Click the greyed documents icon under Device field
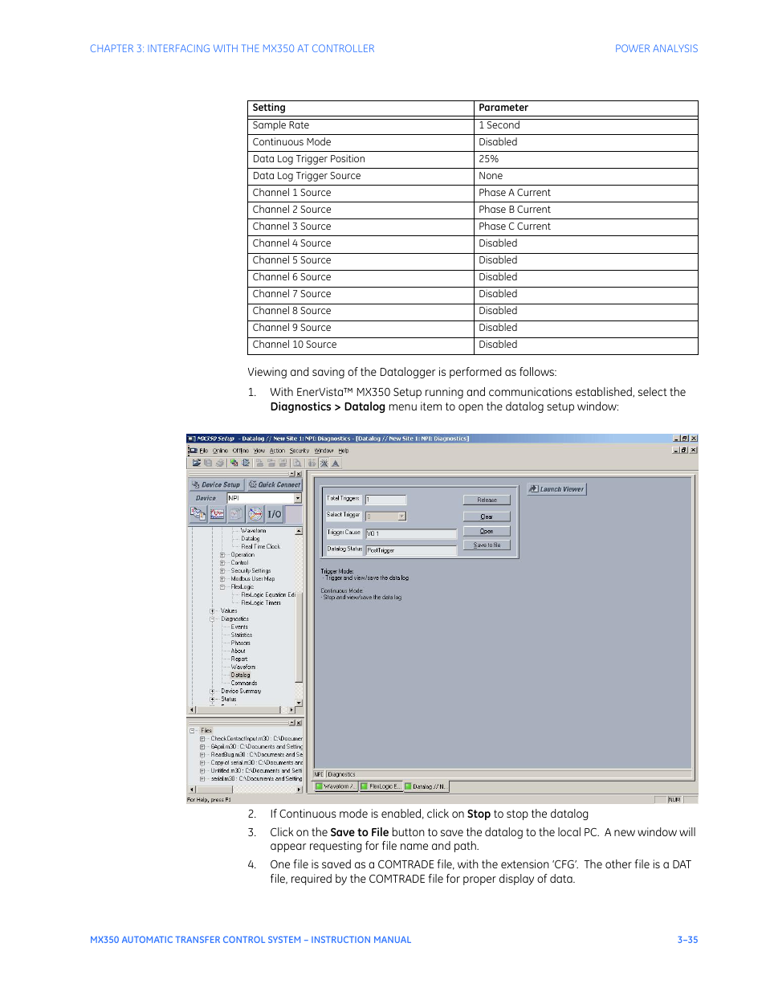 point(236,513)
